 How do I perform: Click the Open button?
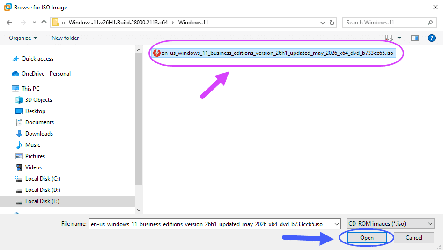click(367, 238)
